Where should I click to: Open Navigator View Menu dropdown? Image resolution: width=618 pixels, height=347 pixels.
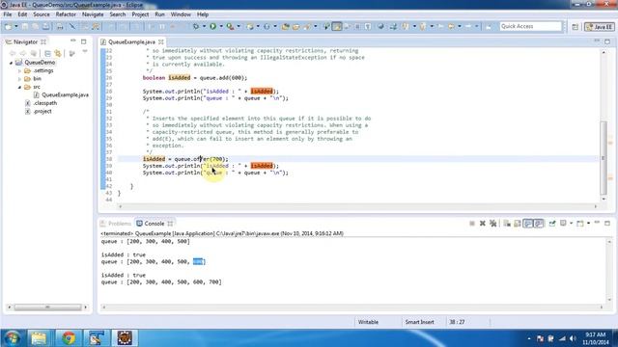click(x=85, y=52)
